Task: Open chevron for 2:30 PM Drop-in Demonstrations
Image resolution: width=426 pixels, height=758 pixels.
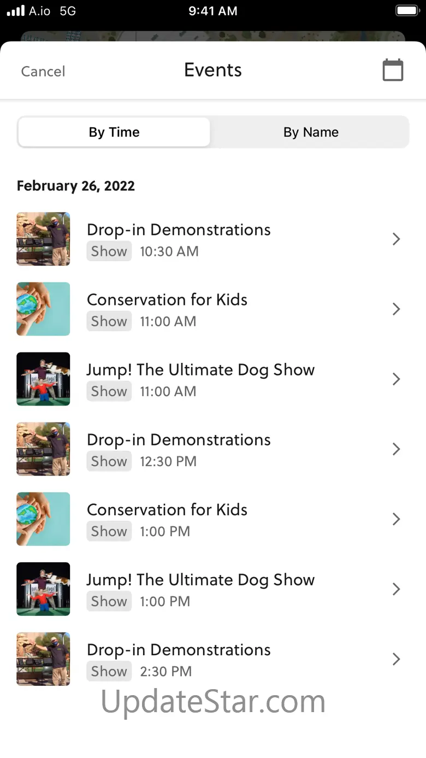Action: coord(397,659)
